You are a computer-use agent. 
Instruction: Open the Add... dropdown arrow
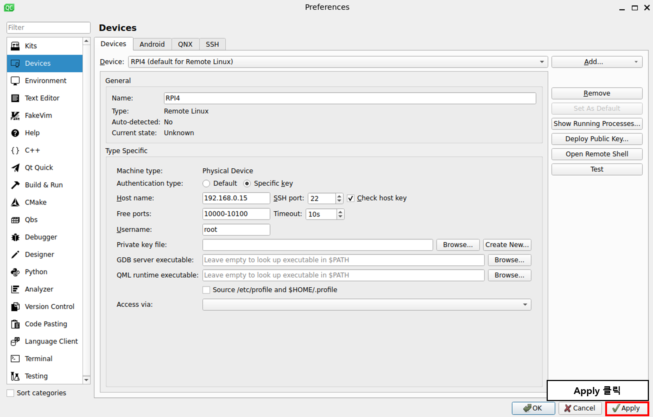[636, 62]
